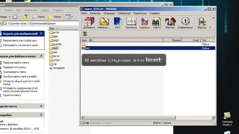
Task: Open the Файл menu in WinRAR
Action: 84,13
